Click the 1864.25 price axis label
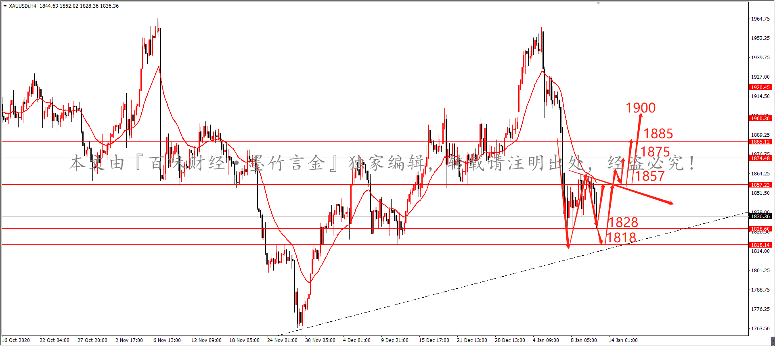The image size is (775, 346). tap(760, 174)
